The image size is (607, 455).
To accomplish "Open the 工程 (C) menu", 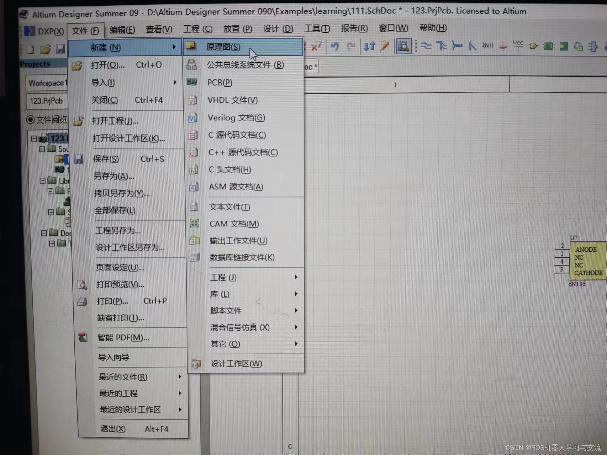I will click(x=198, y=29).
